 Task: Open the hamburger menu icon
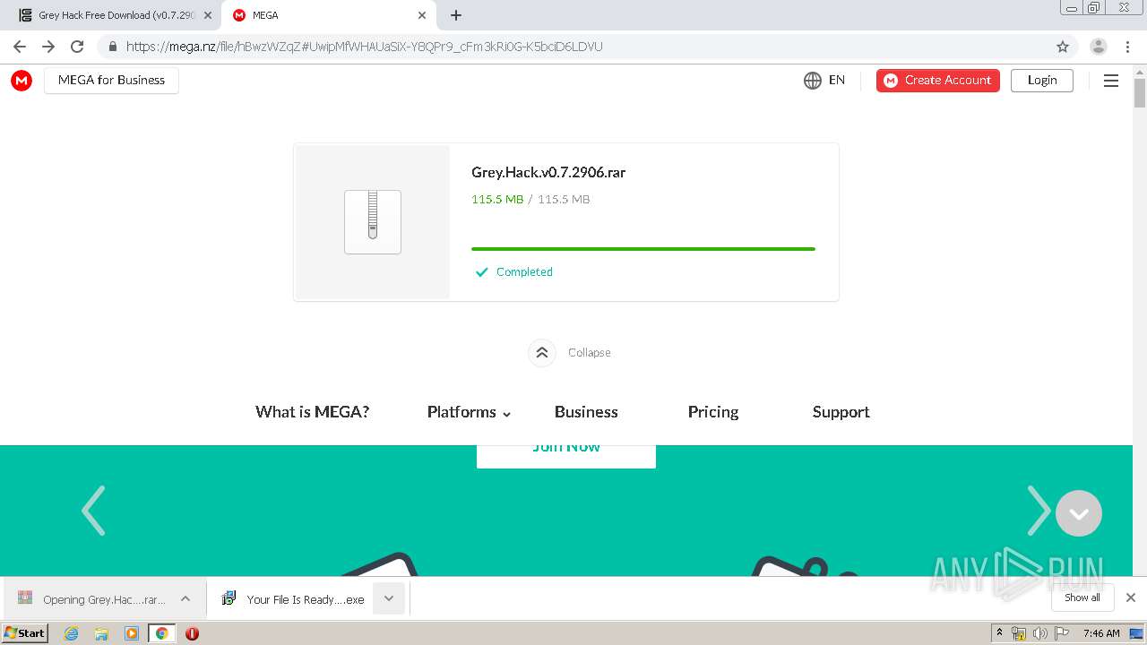pos(1111,81)
